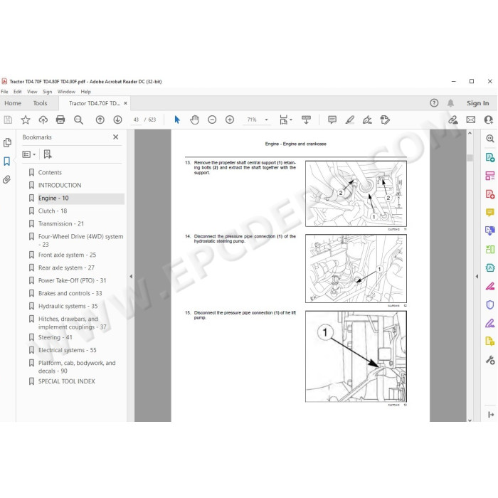Send file by email envelope icon

click(471, 120)
